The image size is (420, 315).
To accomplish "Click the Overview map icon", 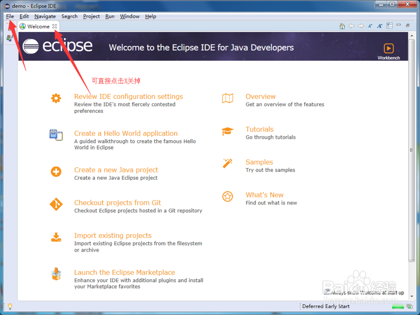I will point(228,98).
